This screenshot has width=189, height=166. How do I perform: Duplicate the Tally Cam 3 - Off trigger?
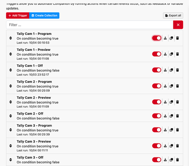pos(171,160)
